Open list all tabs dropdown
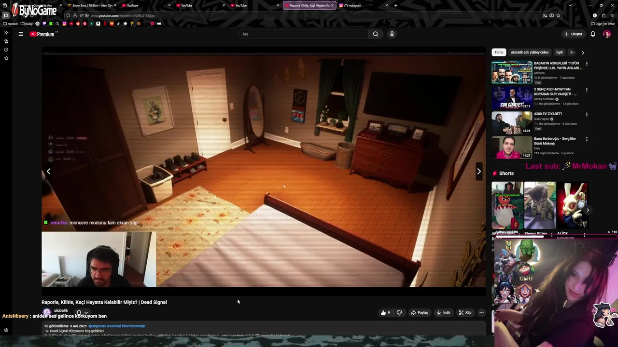 (570, 5)
